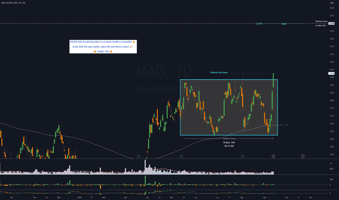
Task: Click the 21.00 price axis label
Action: point(331,54)
